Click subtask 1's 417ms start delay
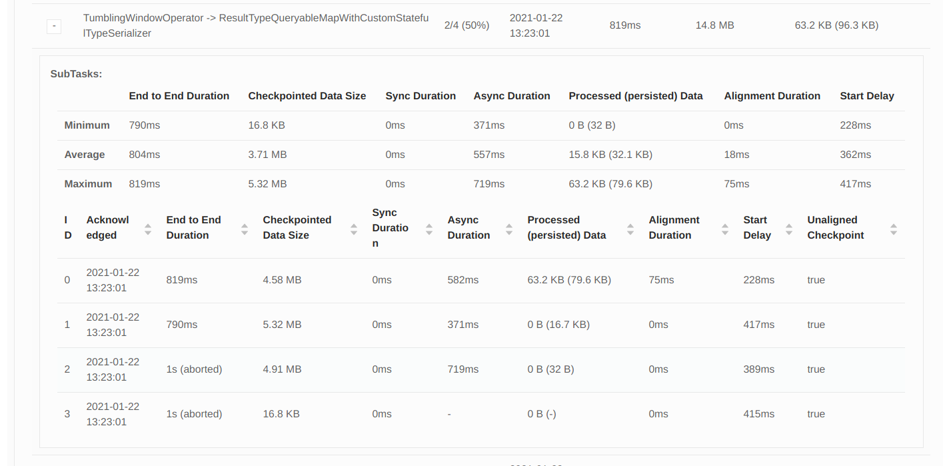Viewport: 943px width, 466px height. 759,325
